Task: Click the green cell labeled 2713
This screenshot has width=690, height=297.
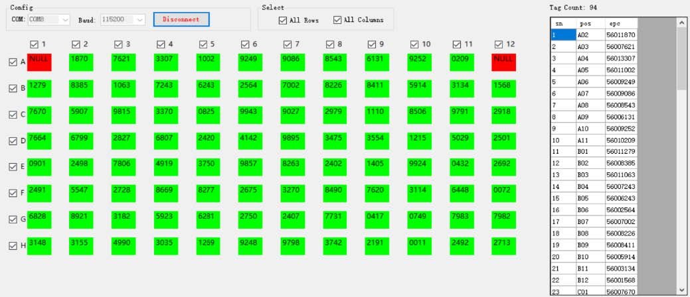Action: pyautogui.click(x=504, y=246)
